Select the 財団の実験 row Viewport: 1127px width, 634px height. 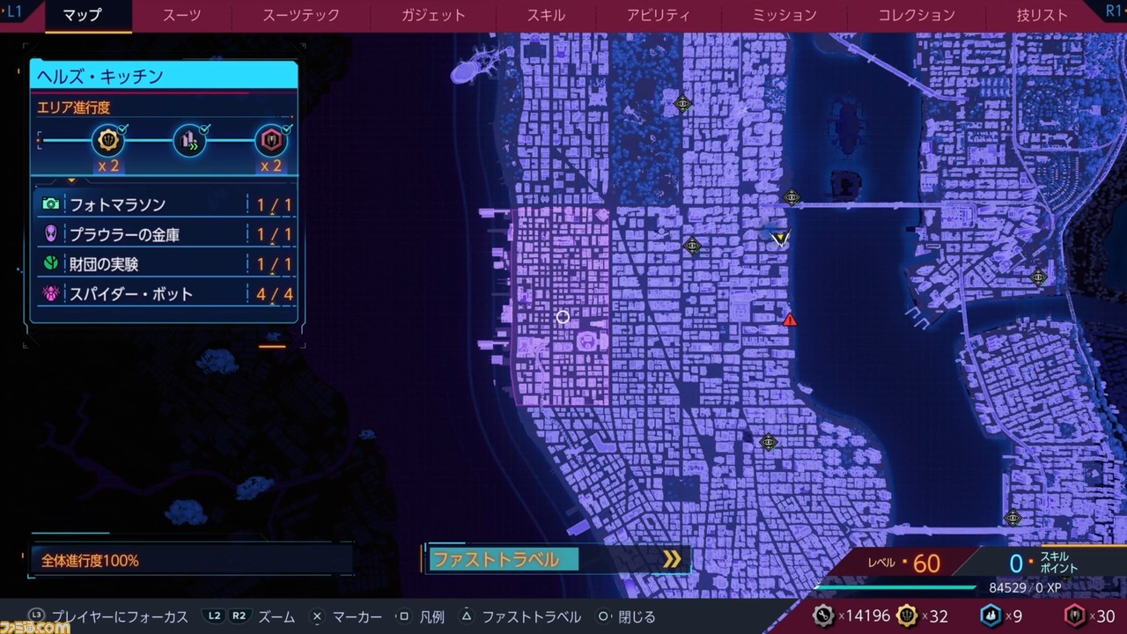point(165,263)
